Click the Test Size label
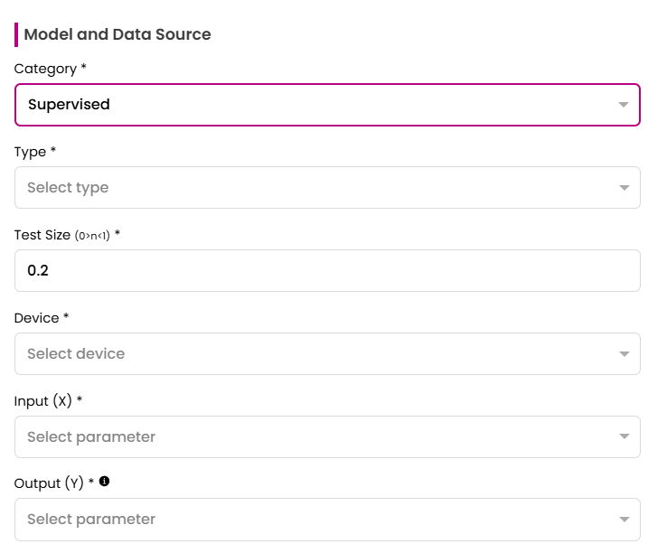Viewport: 648px width, 553px height. pyautogui.click(x=42, y=235)
